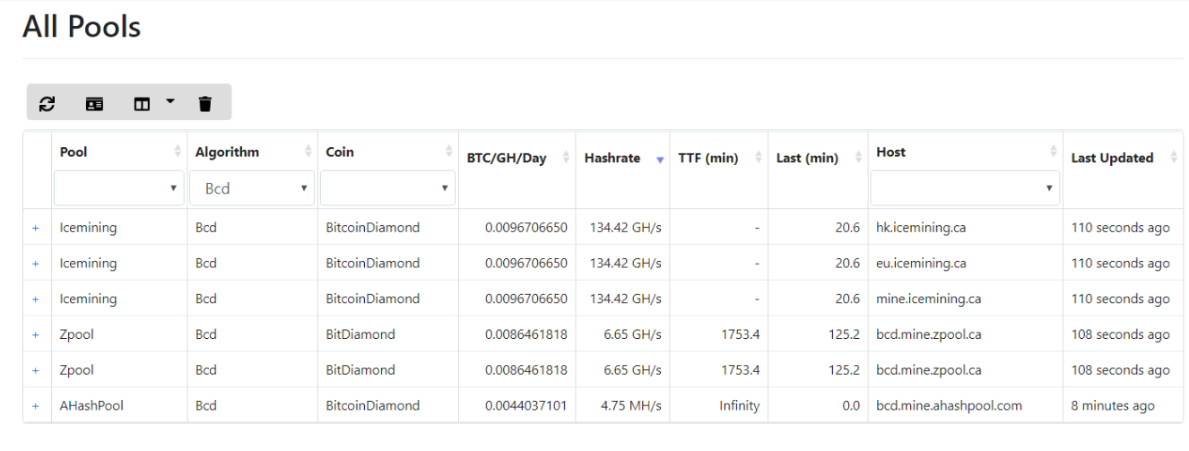This screenshot has width=1189, height=451.
Task: Open the Algorithm filter showing Bcd
Action: click(x=252, y=188)
